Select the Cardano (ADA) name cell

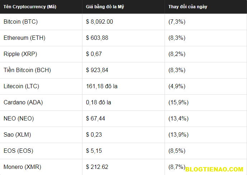pyautogui.click(x=23, y=103)
